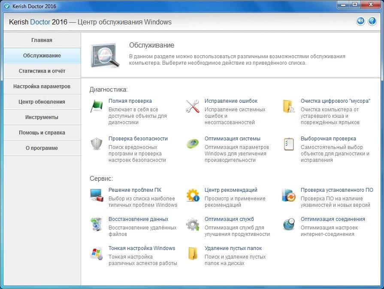Open Центр рекомендаций link

[x=231, y=190]
